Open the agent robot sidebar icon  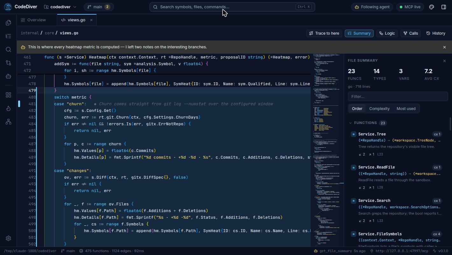(x=8, y=76)
